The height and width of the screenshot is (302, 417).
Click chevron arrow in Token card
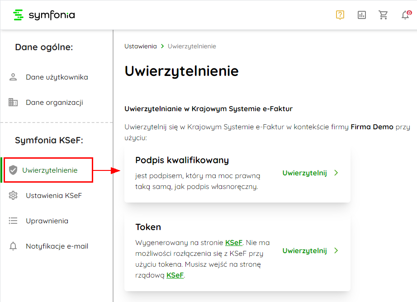(x=336, y=250)
